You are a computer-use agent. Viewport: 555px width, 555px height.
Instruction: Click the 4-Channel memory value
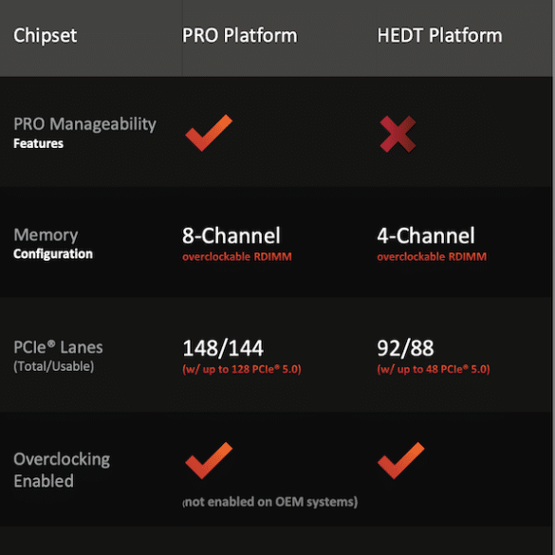point(426,235)
